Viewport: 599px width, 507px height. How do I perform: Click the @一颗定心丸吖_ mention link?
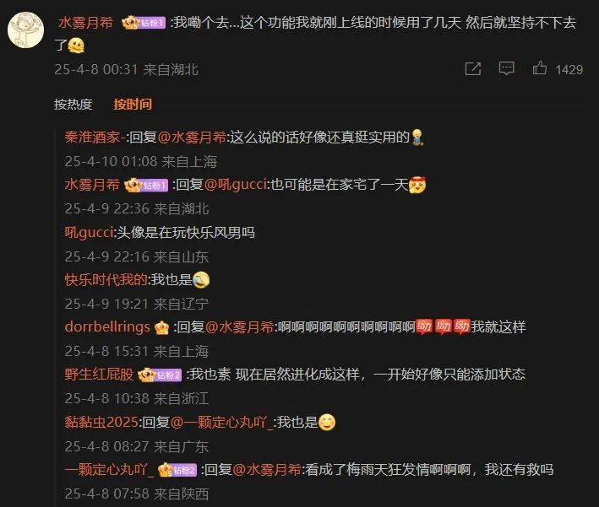click(x=222, y=423)
